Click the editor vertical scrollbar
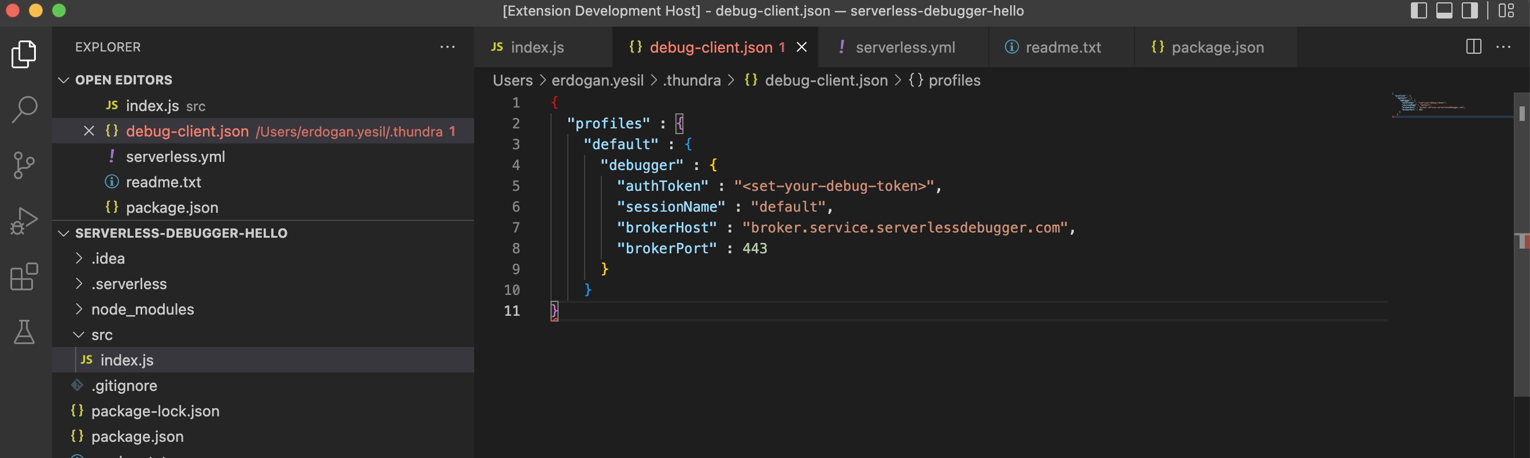The height and width of the screenshot is (458, 1530). (1521, 243)
